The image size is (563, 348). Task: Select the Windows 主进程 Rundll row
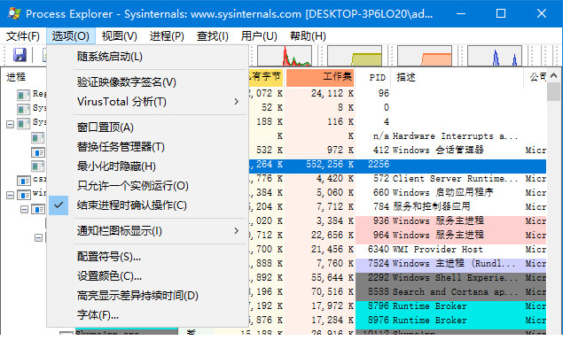[397, 263]
